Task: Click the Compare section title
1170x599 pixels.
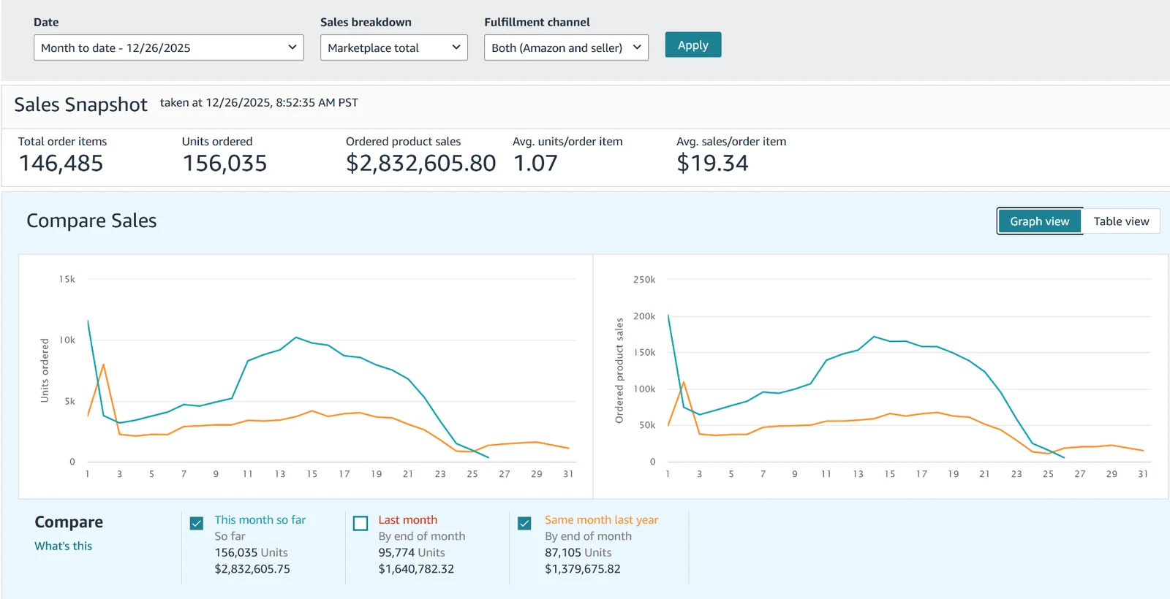Action: pos(69,522)
